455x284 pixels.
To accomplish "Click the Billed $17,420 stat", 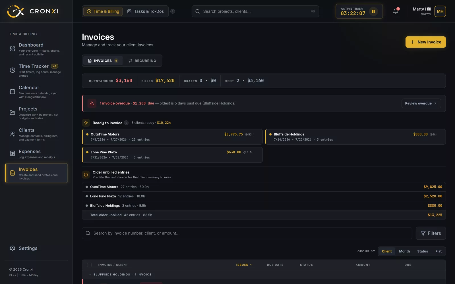I will click(x=158, y=81).
